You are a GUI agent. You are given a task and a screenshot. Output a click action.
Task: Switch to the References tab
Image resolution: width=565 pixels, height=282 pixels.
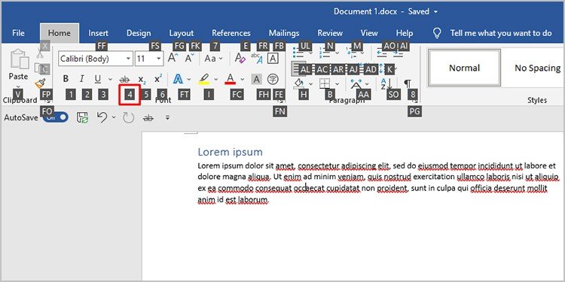(231, 33)
